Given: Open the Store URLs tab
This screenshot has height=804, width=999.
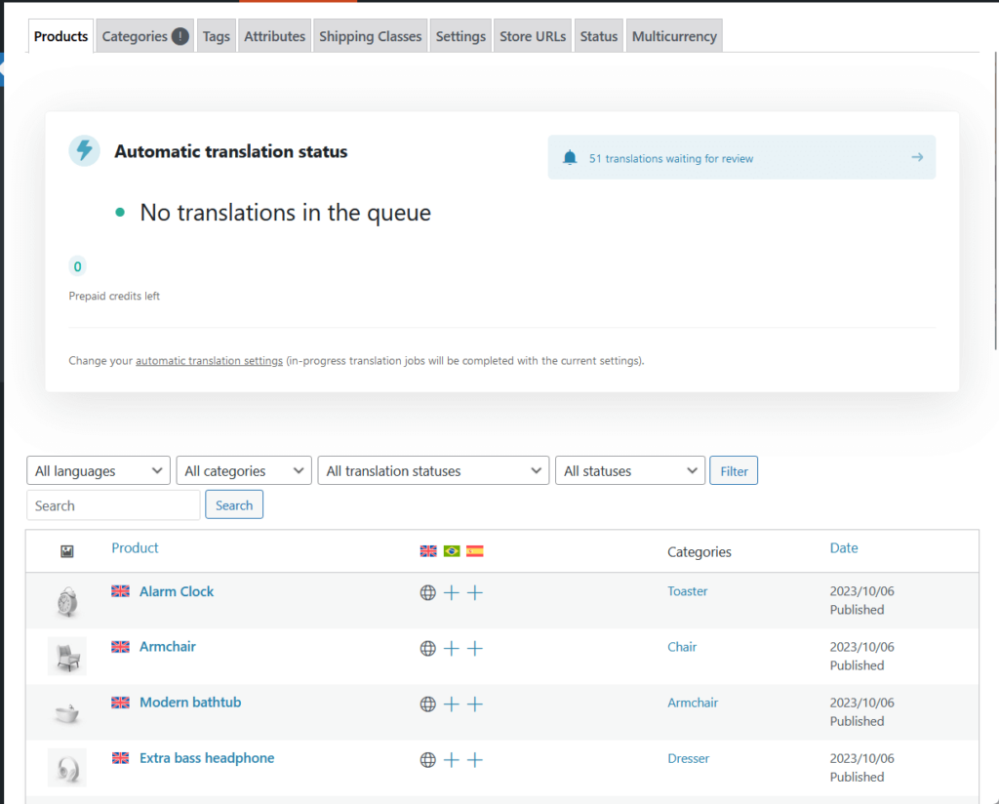Looking at the screenshot, I should coord(532,35).
